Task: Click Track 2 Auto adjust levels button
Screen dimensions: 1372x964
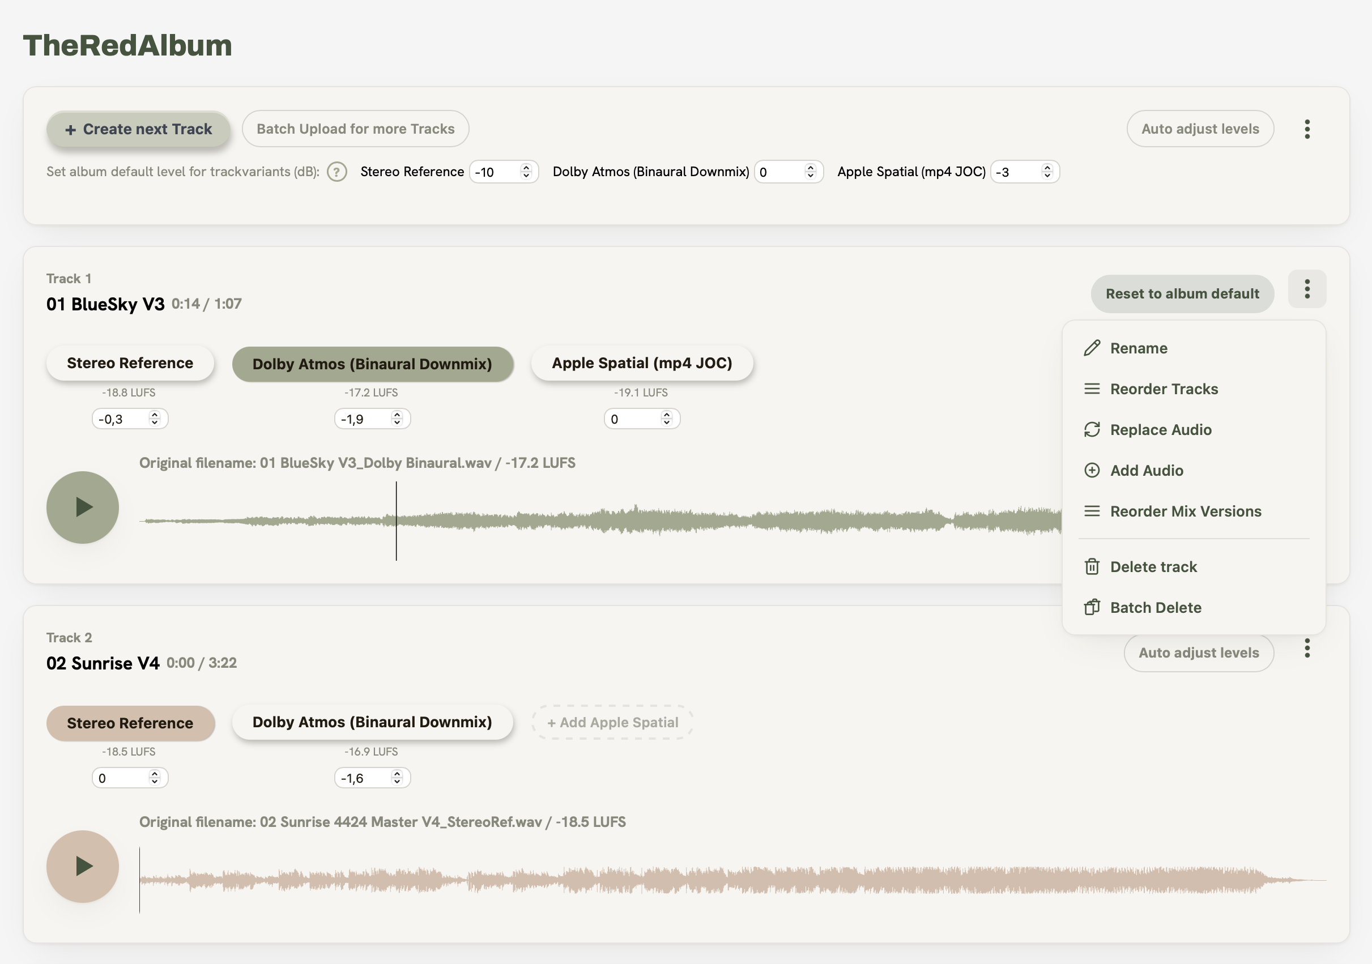Action: point(1199,653)
